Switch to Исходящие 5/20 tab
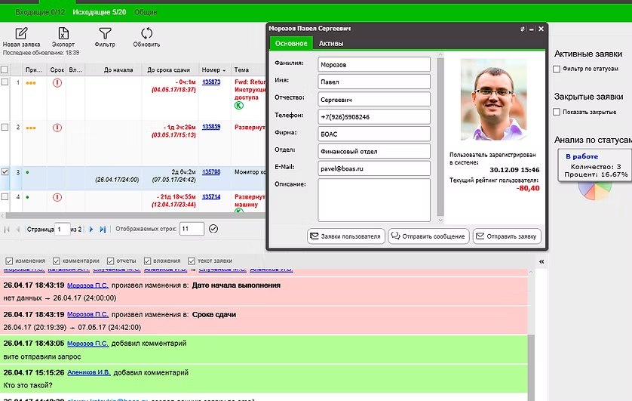This screenshot has height=401, width=632. (99, 12)
